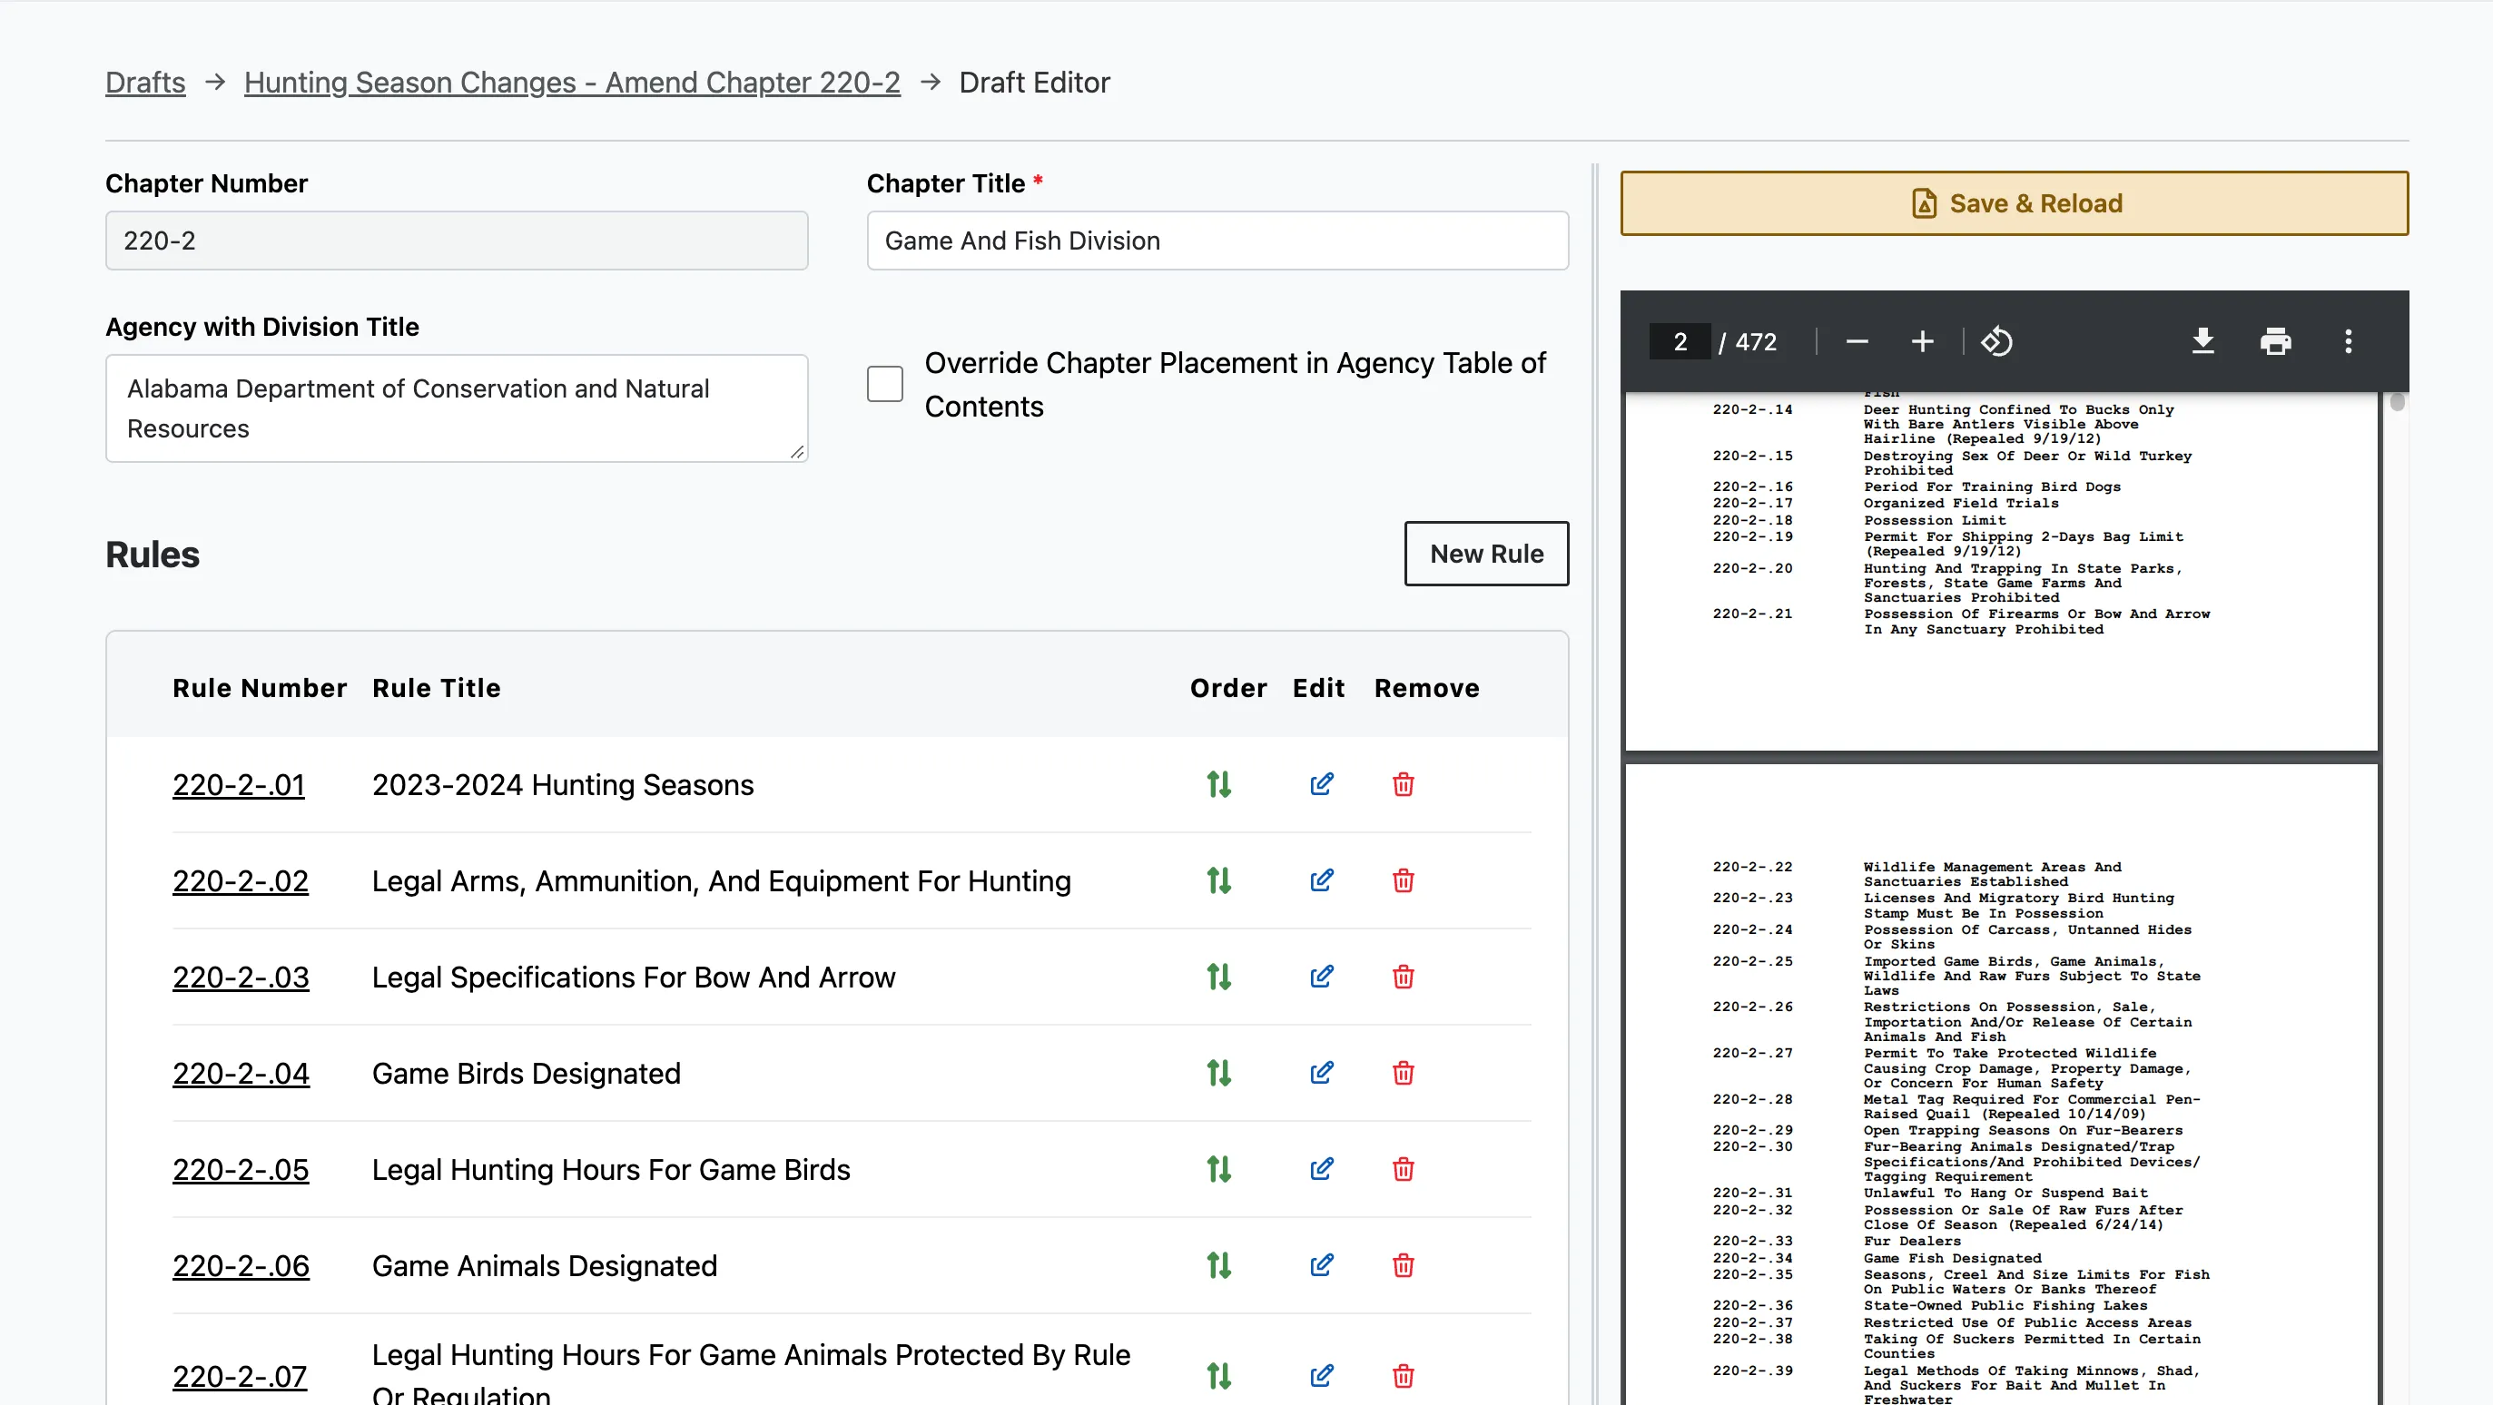Screen dimensions: 2493x1405
Task: Add a New Rule
Action: 1485,554
